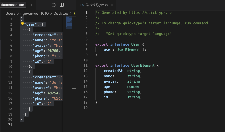This screenshot has width=225, height=132.
Task: Click ngovanvien1010 in the breadcrumb
Action: click(x=34, y=13)
